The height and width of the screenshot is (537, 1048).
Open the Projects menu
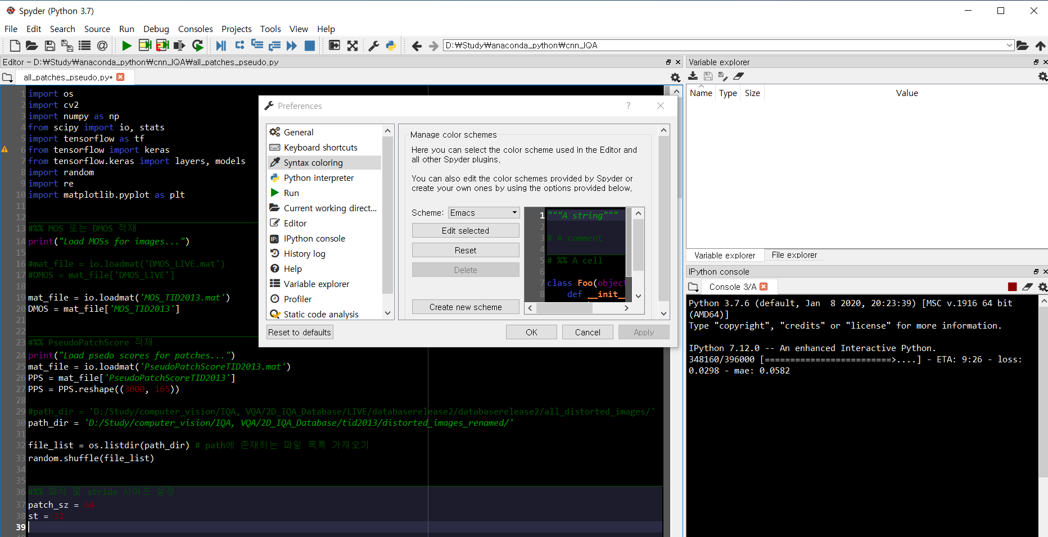coord(237,29)
